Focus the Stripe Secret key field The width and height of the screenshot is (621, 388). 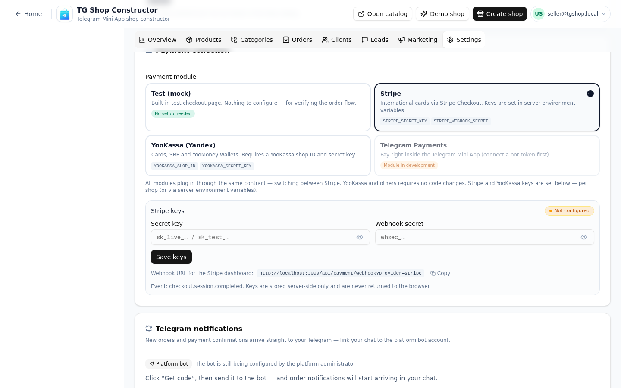260,237
